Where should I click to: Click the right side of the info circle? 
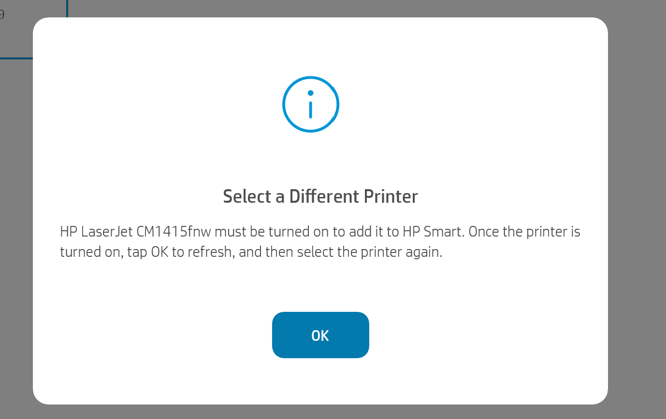(x=337, y=104)
